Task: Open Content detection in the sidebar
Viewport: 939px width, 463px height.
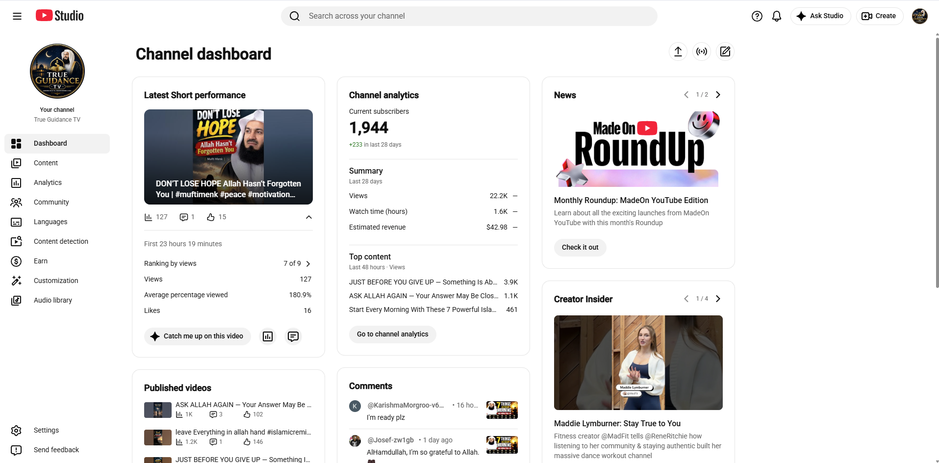Action: (57, 242)
